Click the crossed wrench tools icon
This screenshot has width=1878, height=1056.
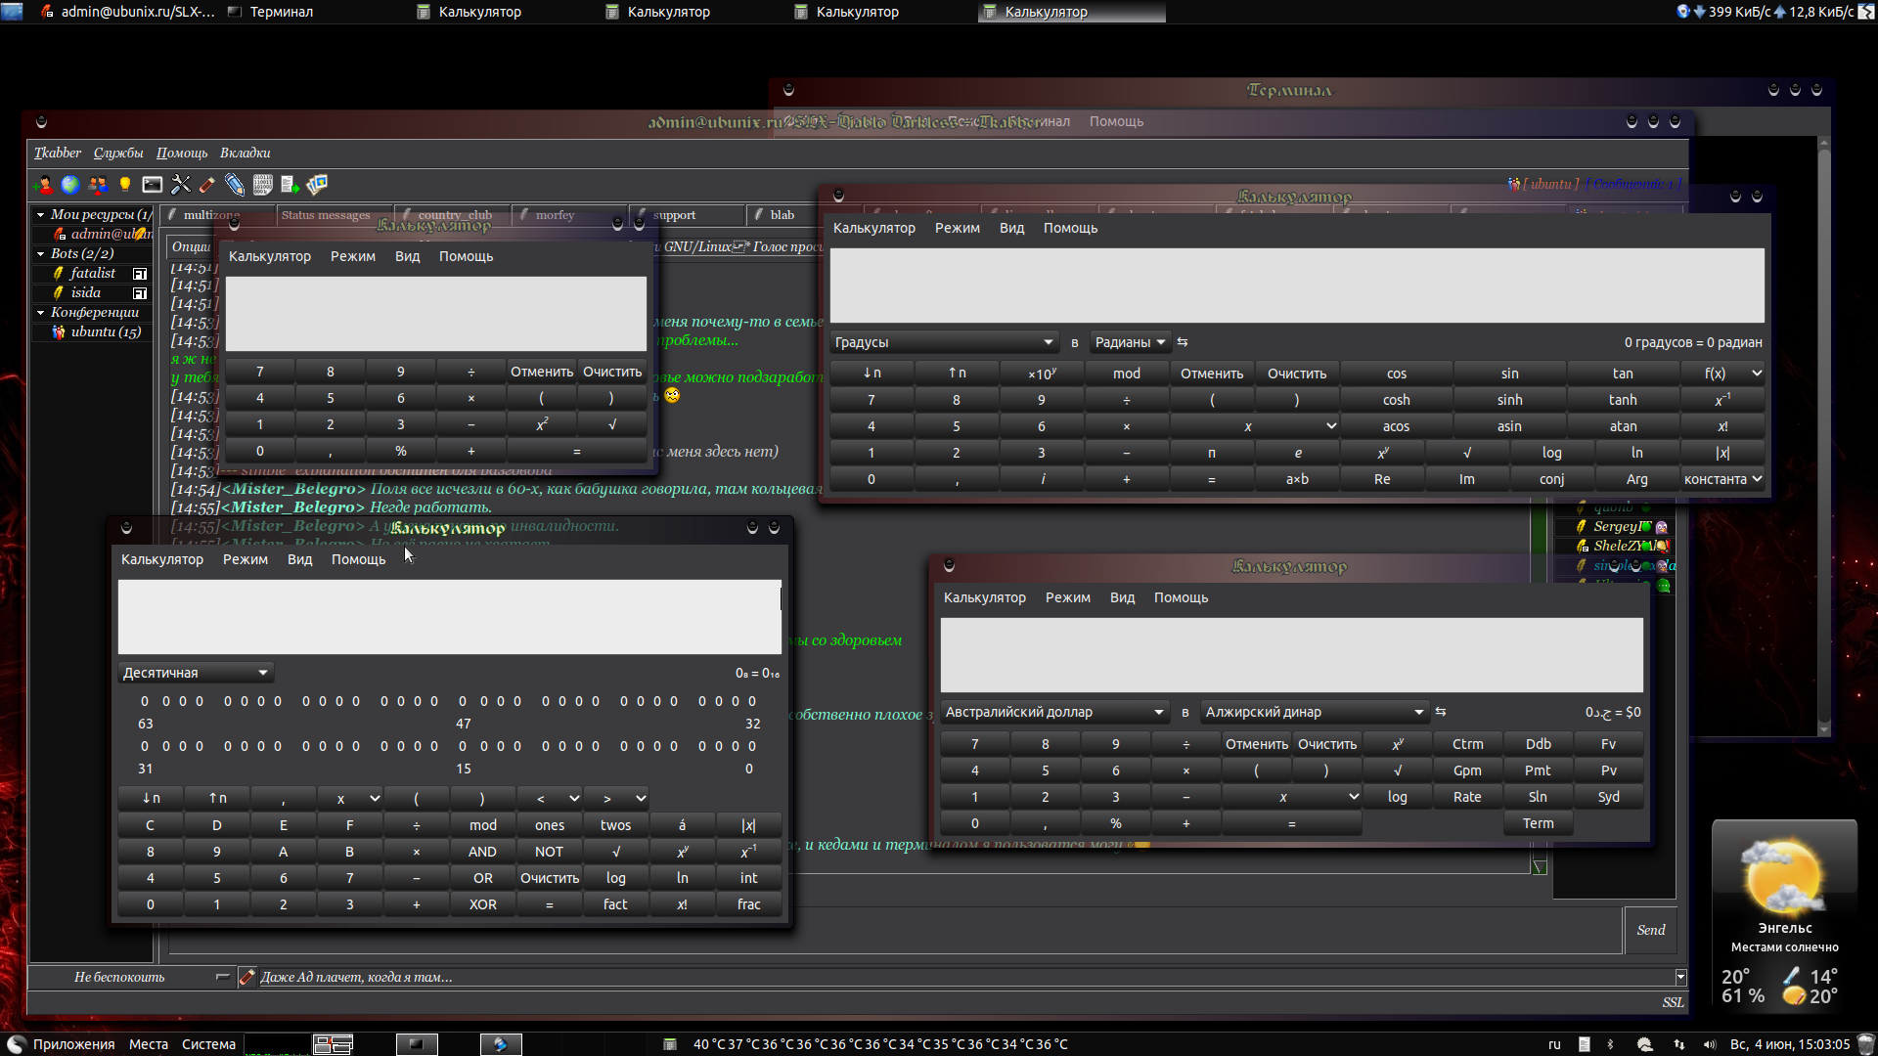coord(181,185)
